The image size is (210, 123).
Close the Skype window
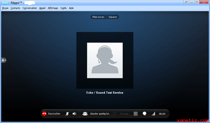coord(204,2)
